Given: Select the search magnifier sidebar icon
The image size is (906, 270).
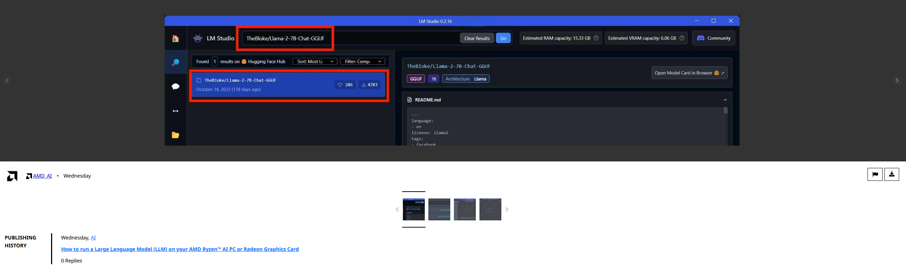Looking at the screenshot, I should coord(176,63).
